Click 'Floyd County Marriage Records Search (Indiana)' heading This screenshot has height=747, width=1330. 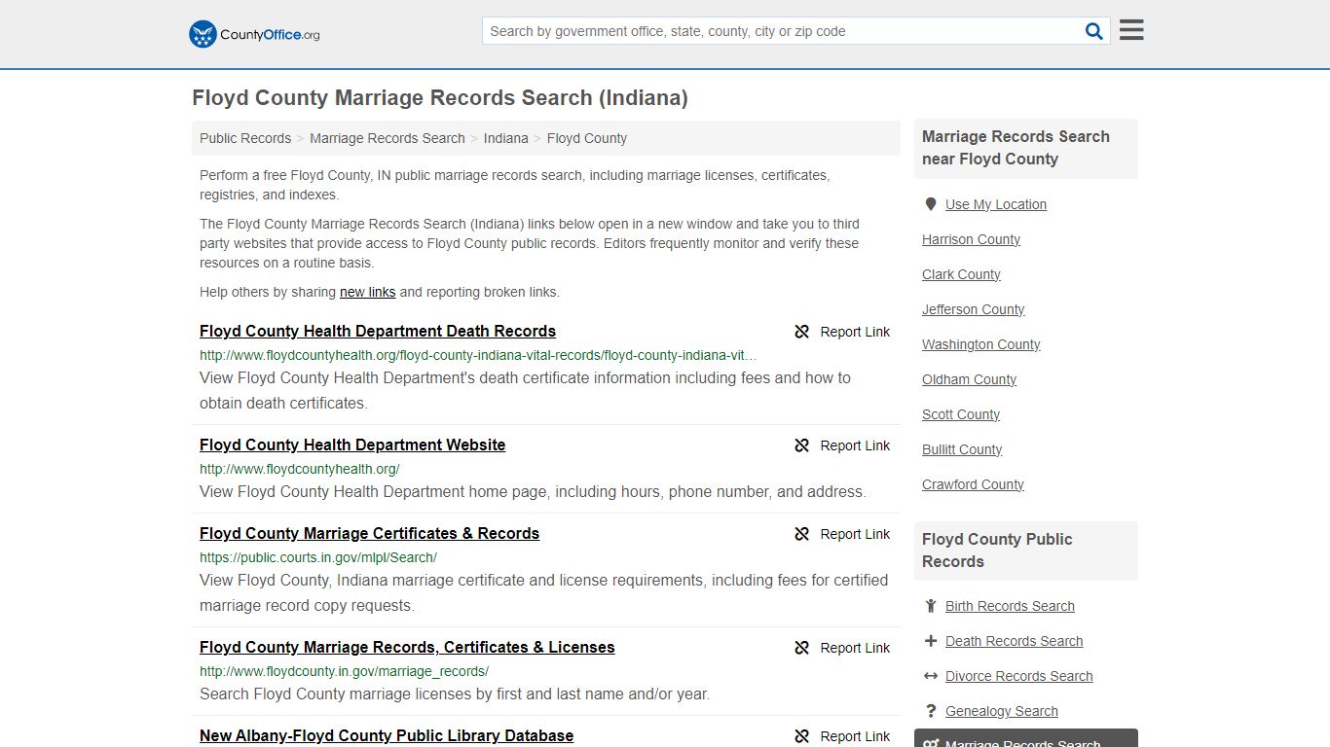[x=440, y=98]
